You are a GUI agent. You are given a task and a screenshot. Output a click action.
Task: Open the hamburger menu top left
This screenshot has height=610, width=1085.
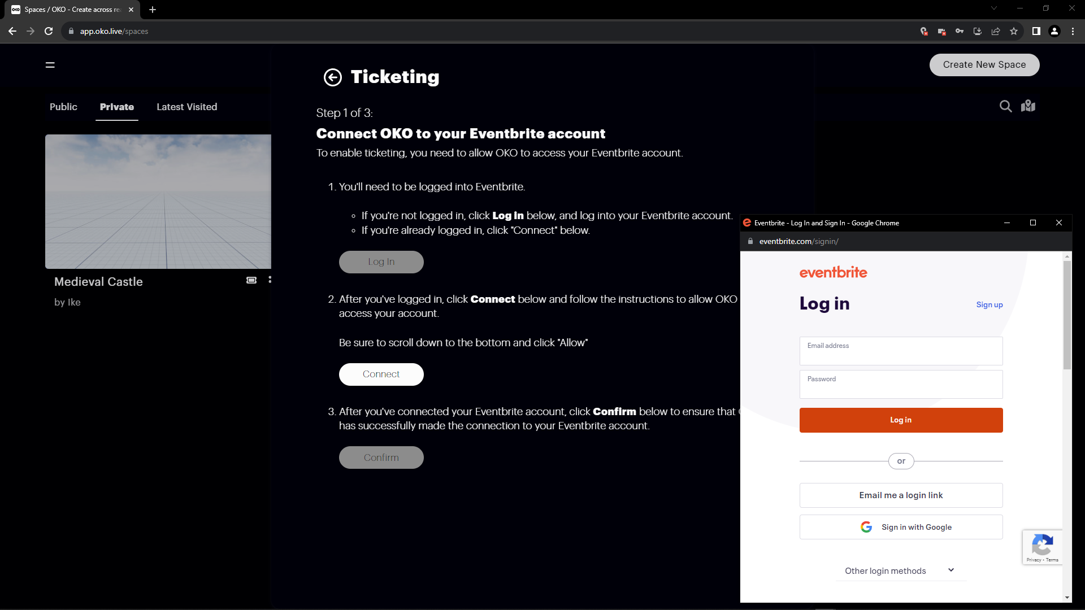pos(50,65)
